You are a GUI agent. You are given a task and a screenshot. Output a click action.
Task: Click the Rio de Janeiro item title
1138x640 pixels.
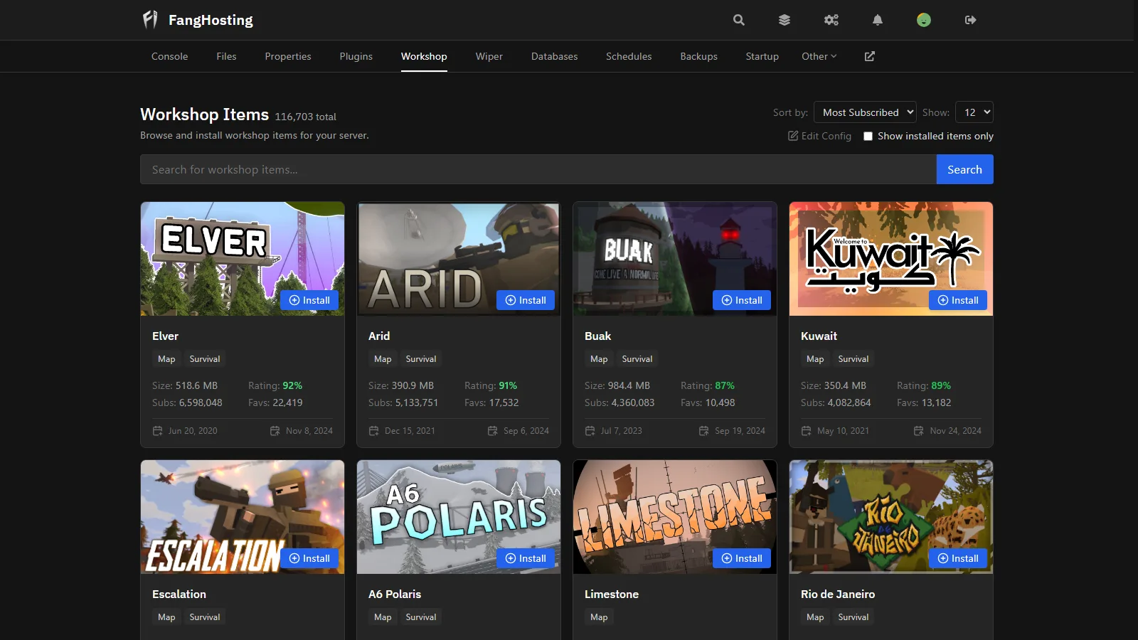838,594
